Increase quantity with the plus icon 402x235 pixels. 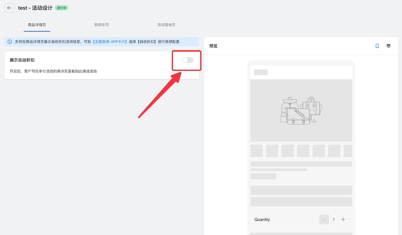point(343,219)
